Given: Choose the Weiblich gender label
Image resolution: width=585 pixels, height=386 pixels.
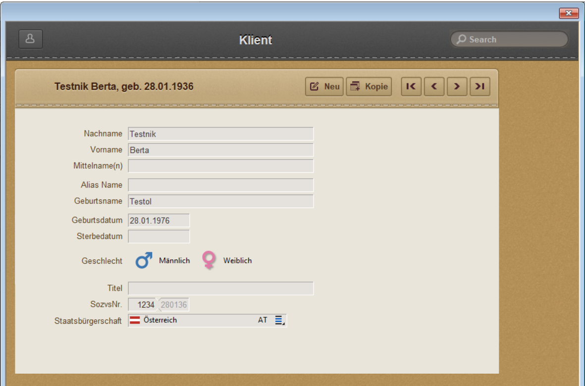Looking at the screenshot, I should click(237, 261).
